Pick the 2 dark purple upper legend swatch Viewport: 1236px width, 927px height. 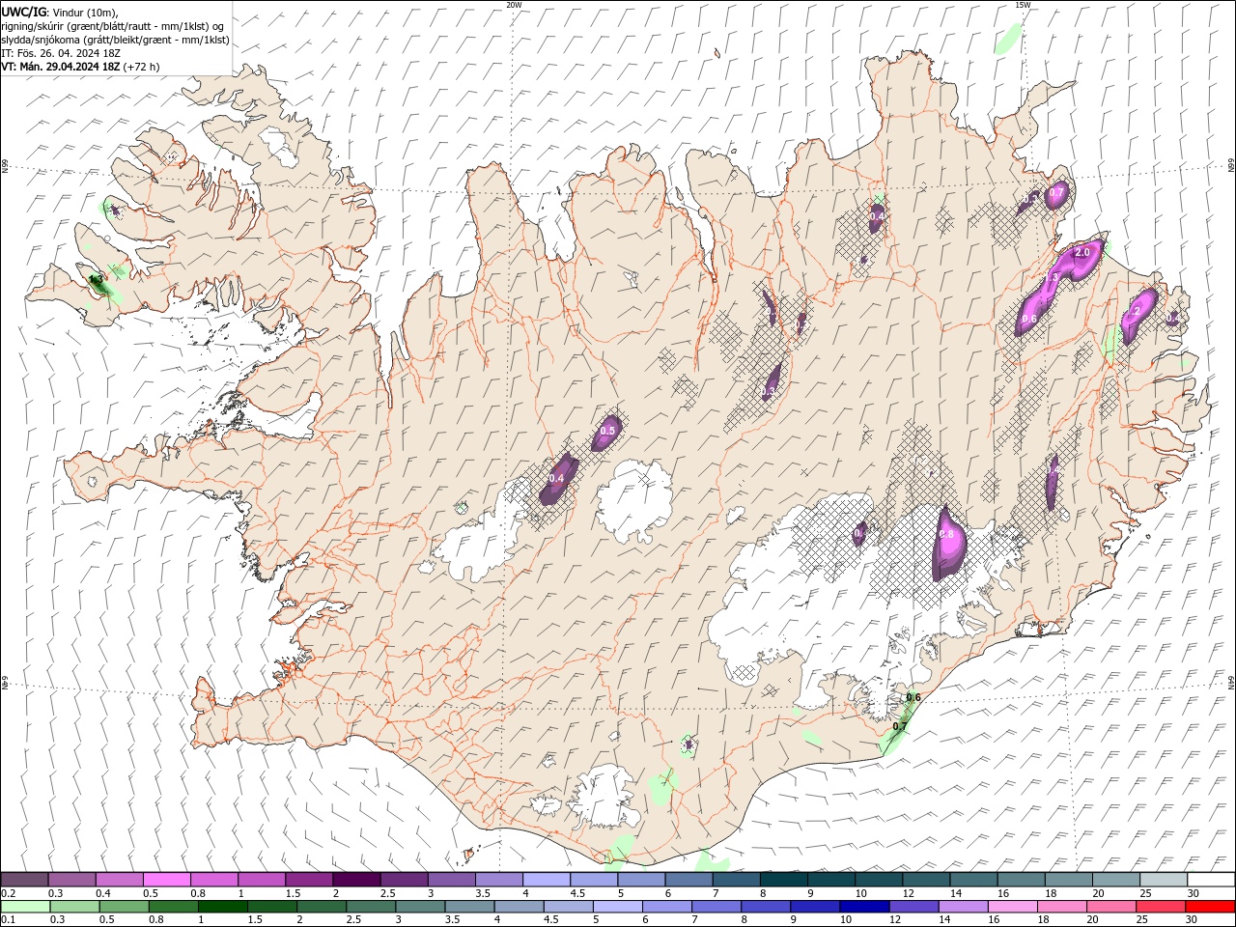click(x=356, y=880)
